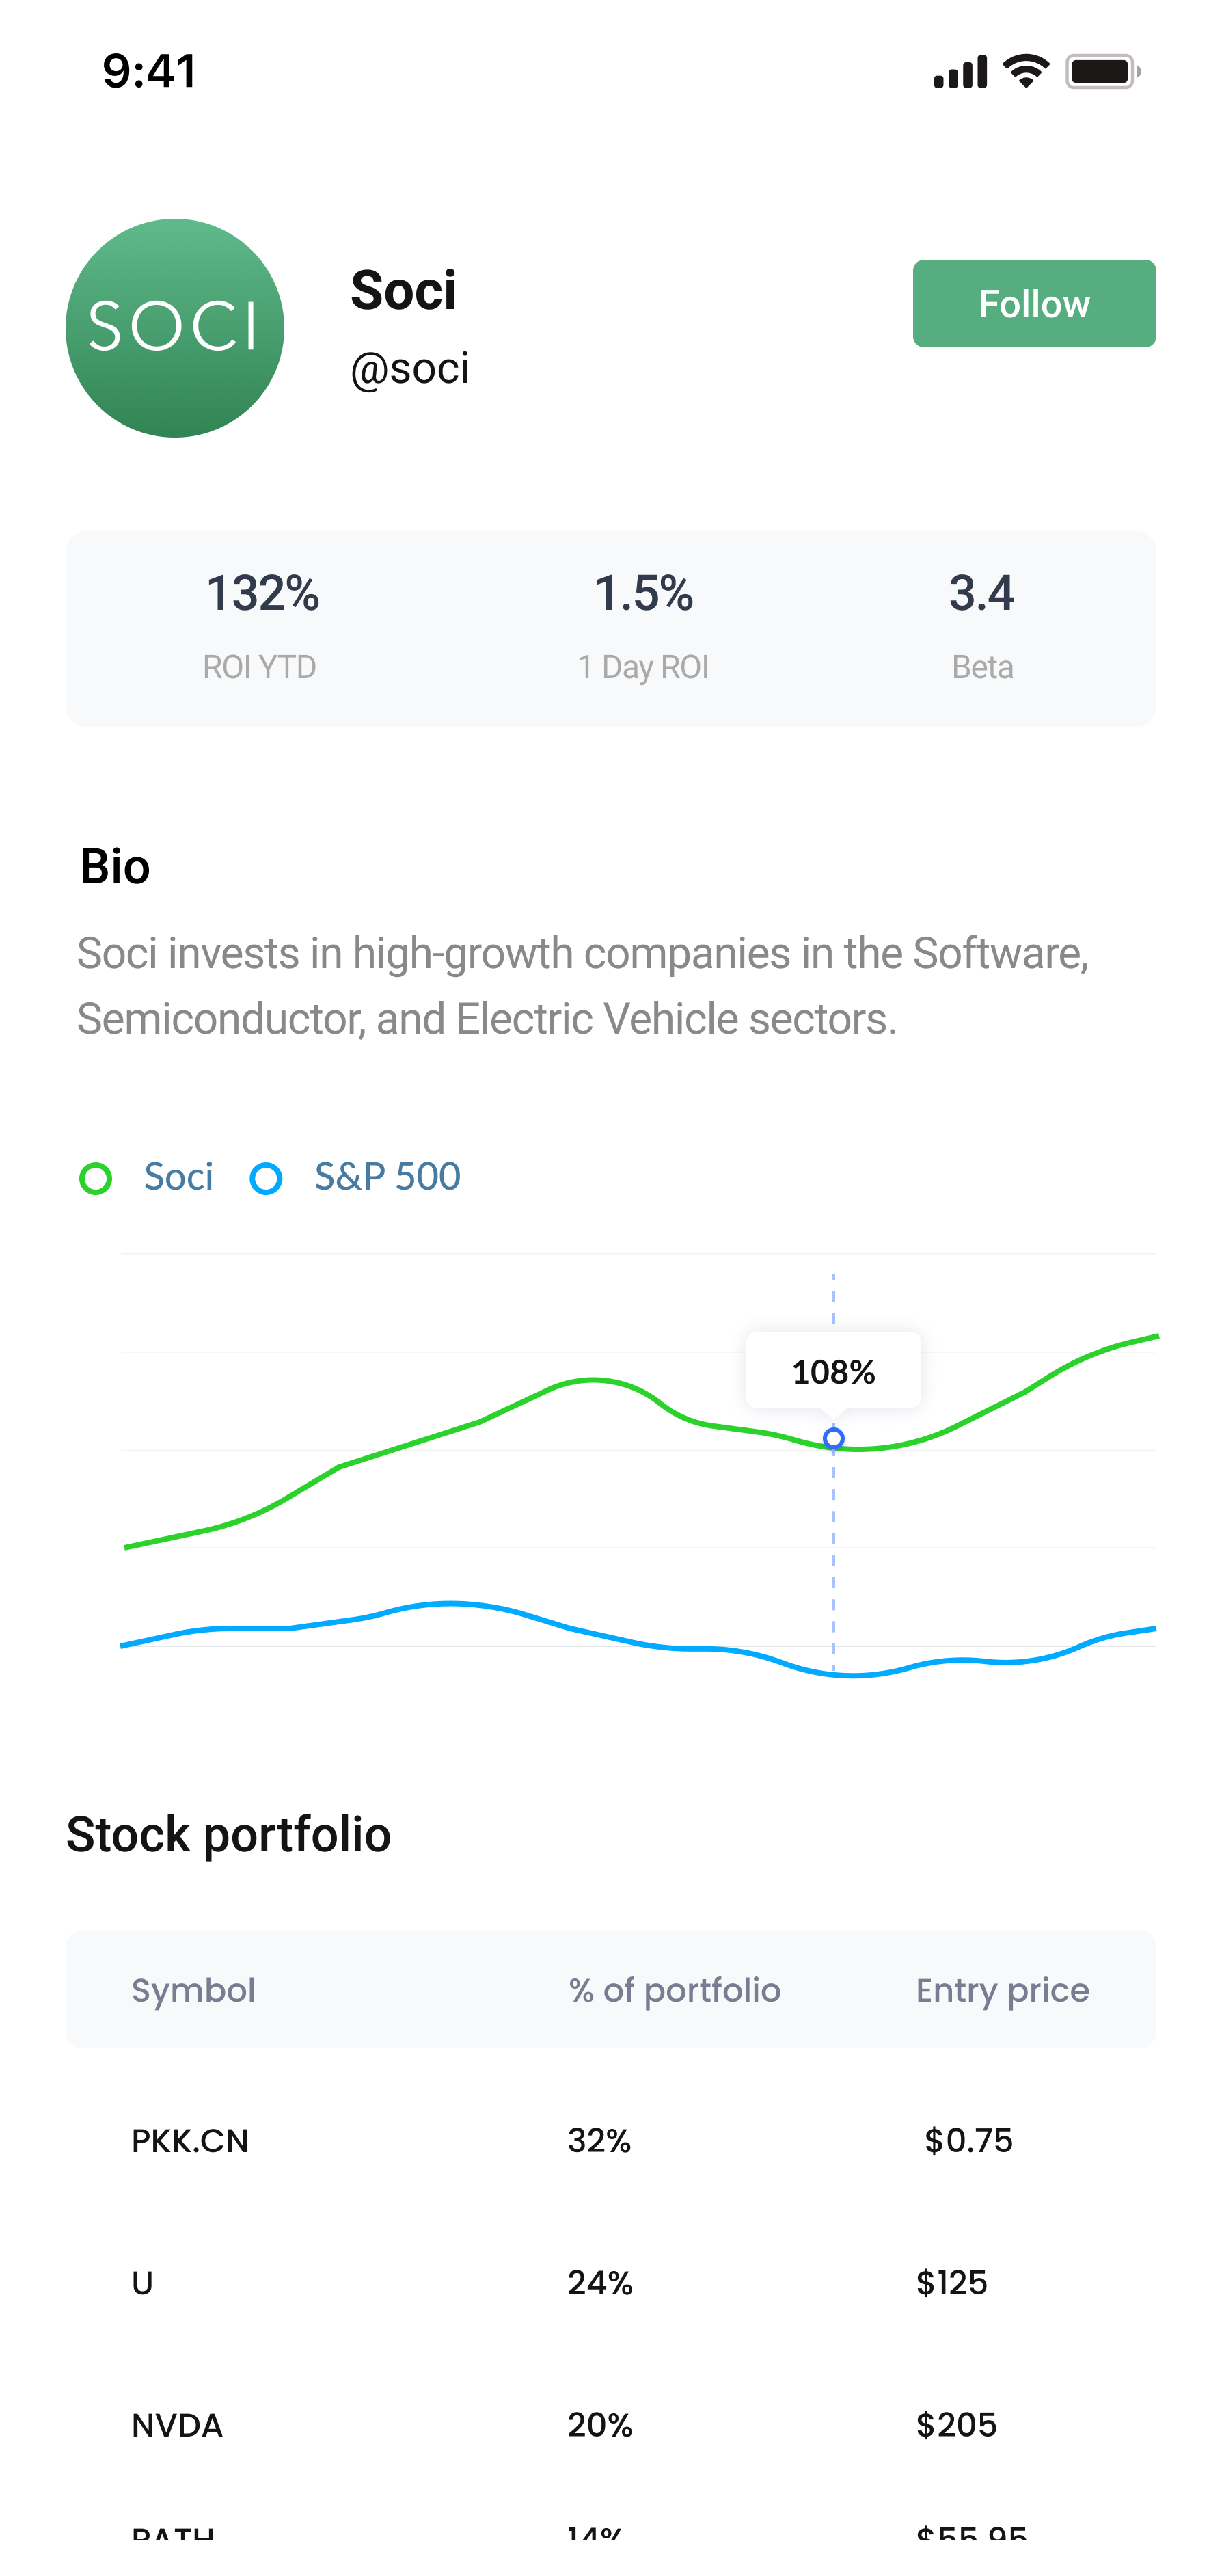This screenshot has width=1222, height=2576.
Task: Tap the cellular signal bars icon
Action: [961, 71]
